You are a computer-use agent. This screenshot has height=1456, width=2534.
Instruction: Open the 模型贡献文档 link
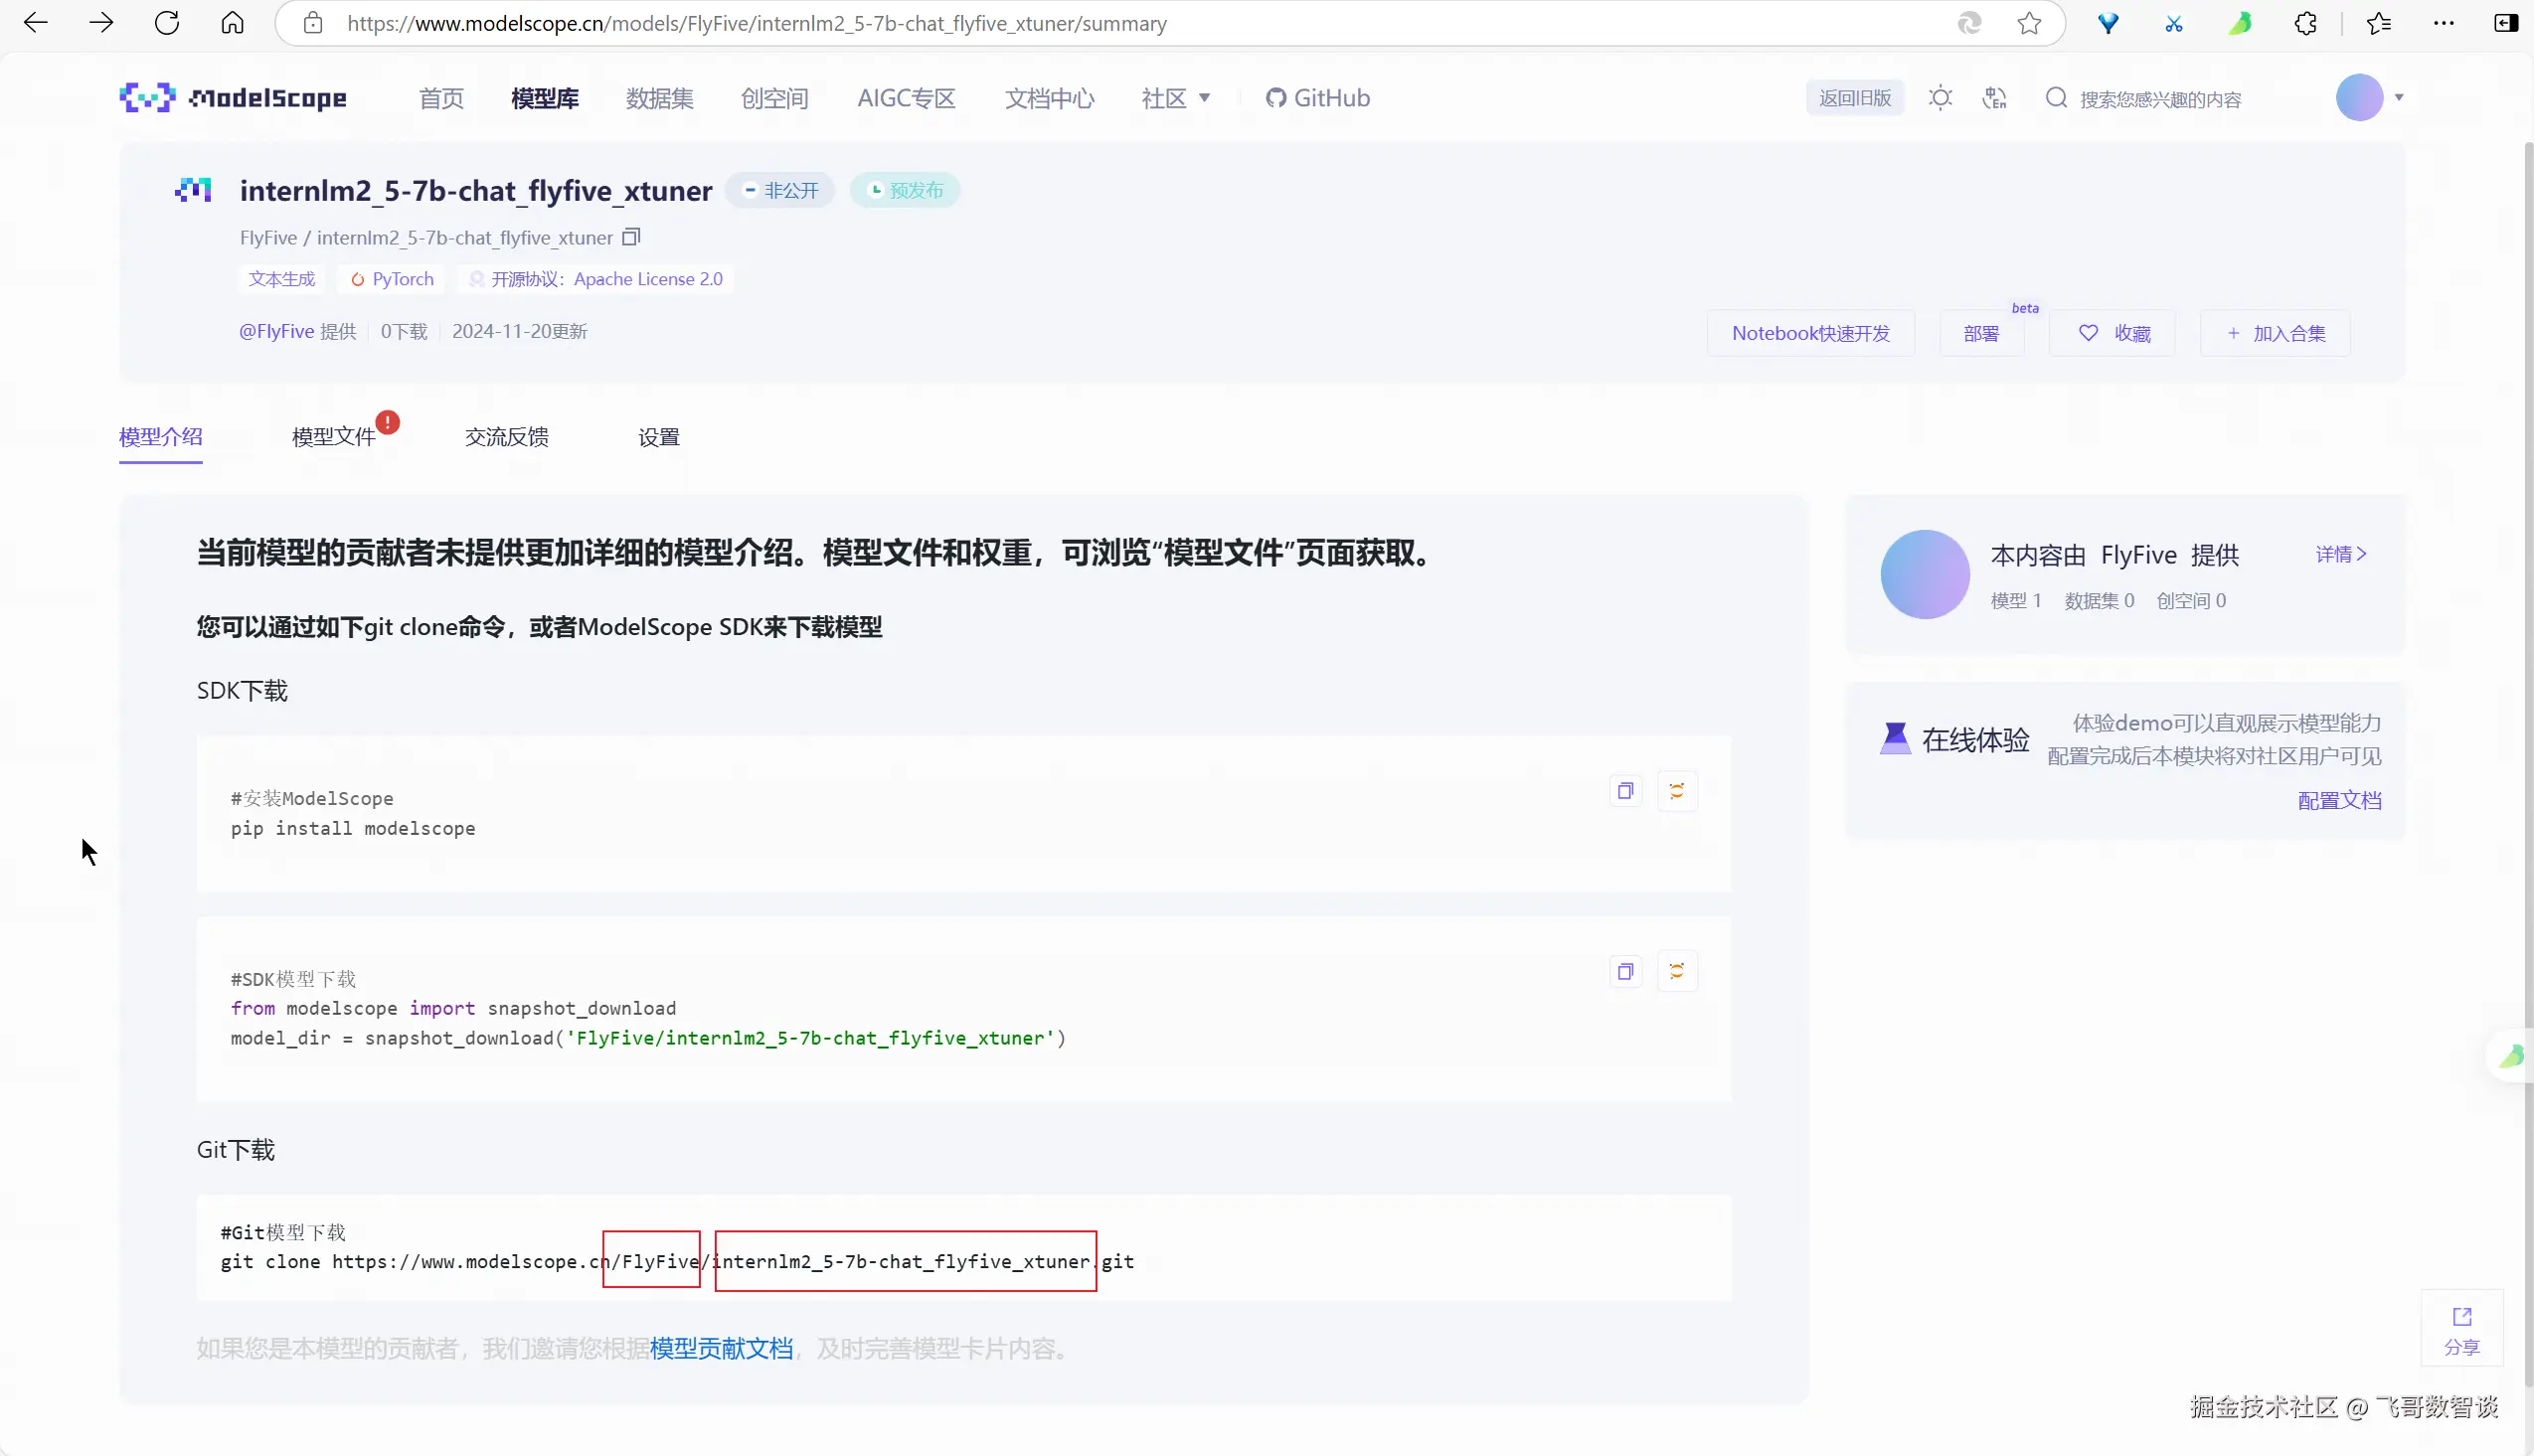click(721, 1349)
